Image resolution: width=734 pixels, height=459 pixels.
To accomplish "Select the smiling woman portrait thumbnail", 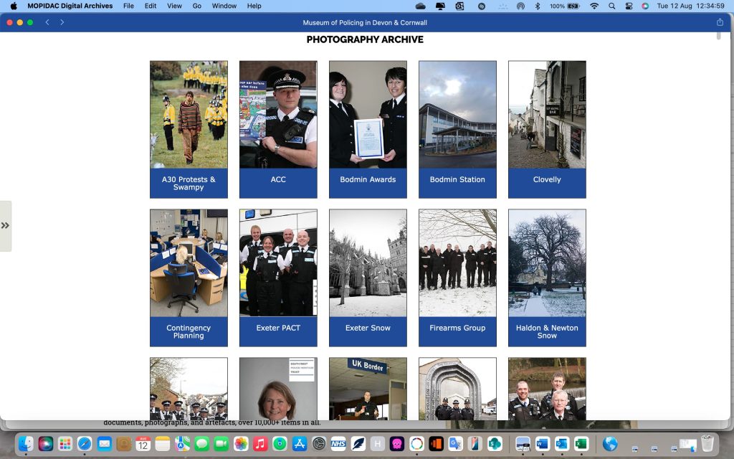I will point(278,389).
